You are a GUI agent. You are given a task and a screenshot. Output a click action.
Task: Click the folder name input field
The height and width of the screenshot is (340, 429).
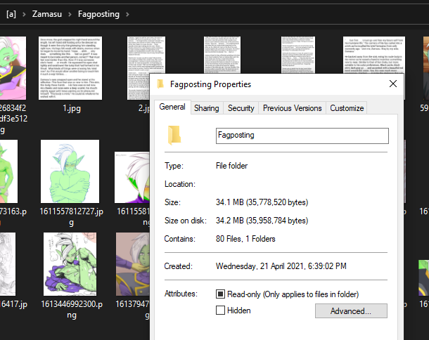click(x=302, y=136)
